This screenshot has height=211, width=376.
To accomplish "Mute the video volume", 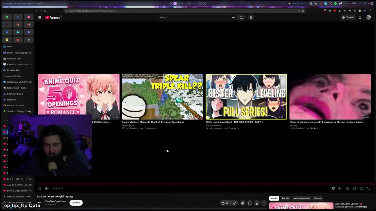I will coord(47,188).
